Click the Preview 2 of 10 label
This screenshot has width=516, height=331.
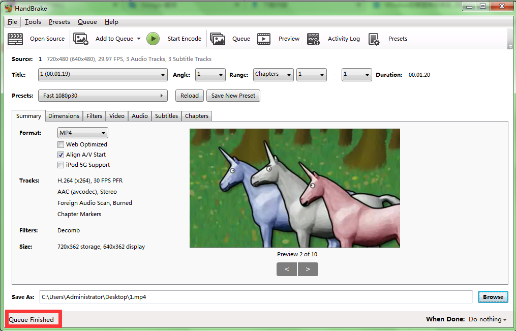click(x=297, y=254)
